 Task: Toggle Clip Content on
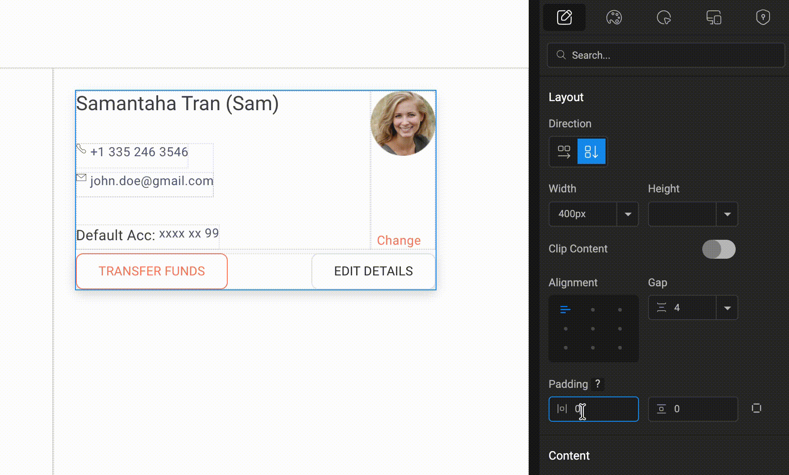pos(719,249)
